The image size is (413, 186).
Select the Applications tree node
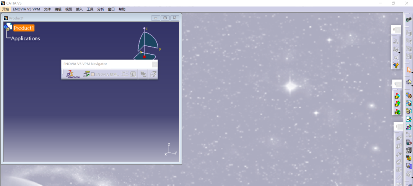[26, 39]
